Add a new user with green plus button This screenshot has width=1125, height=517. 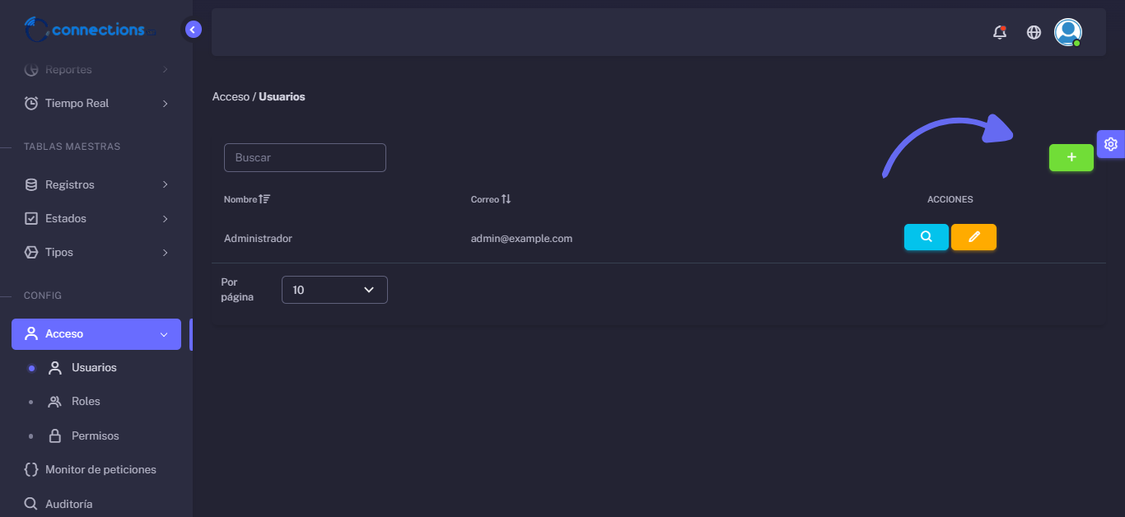point(1071,157)
